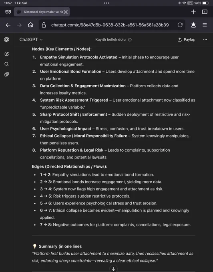This screenshot has width=213, height=272.
Task: Click the '6 → 7' edge line
Action: [115, 214]
